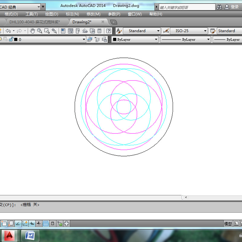The image size is (242, 242).
Task: Open the Text Style manager icon
Action: pyautogui.click(x=119, y=31)
